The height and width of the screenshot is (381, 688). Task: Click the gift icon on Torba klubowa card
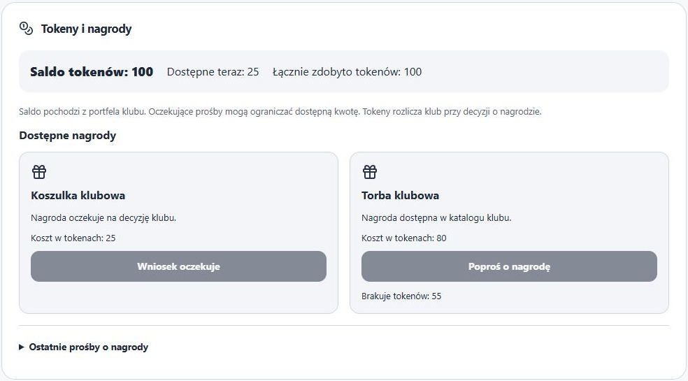pos(370,172)
